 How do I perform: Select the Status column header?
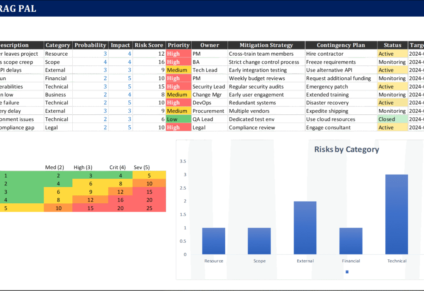click(392, 45)
